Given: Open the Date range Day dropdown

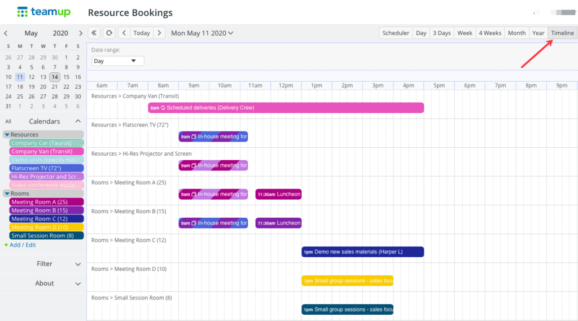Looking at the screenshot, I should click(117, 61).
